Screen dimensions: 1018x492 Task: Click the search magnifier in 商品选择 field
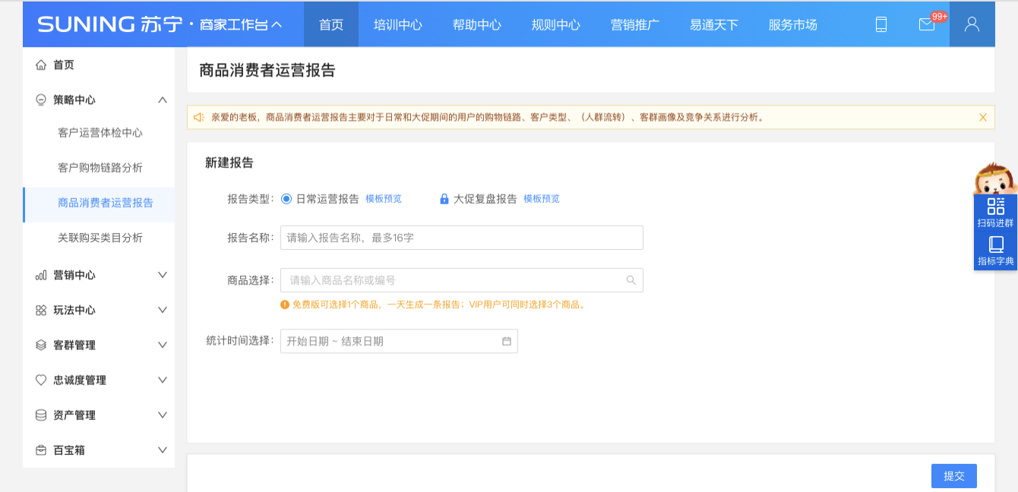coord(631,280)
